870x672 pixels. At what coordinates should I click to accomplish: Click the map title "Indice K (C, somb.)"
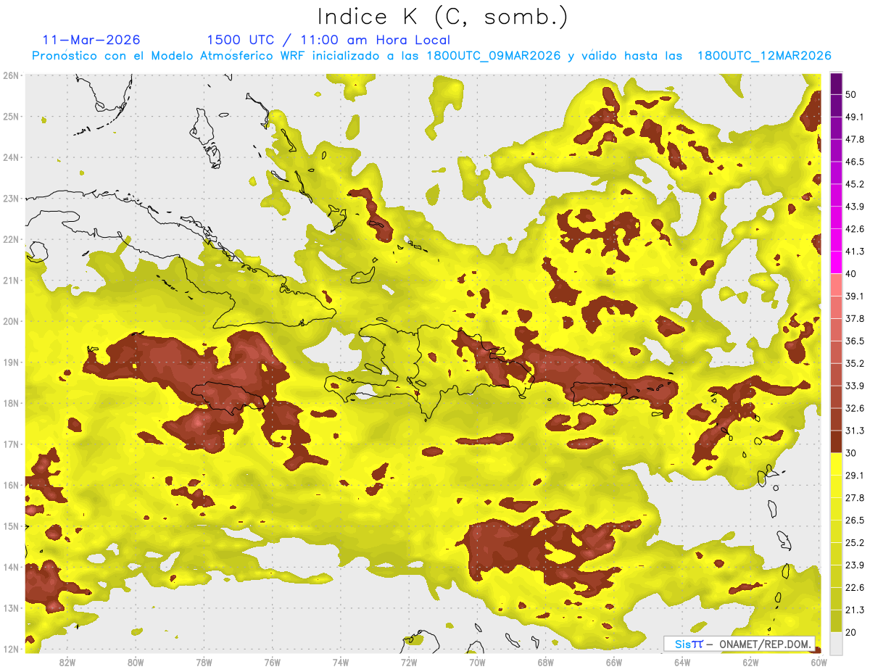tap(443, 17)
